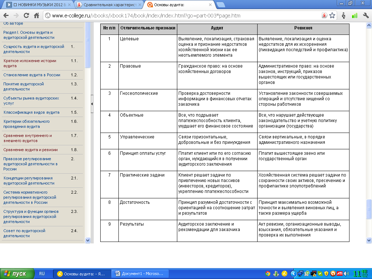
Task: Click the taskbar clock
Action: pyautogui.click(x=360, y=274)
